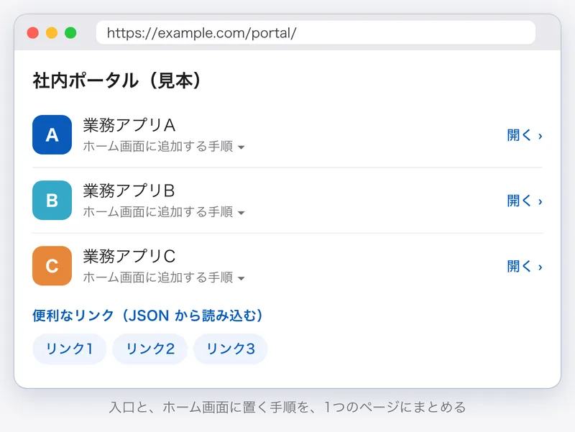Click the caption text below the browser window
Image resolution: width=575 pixels, height=432 pixels.
287,407
